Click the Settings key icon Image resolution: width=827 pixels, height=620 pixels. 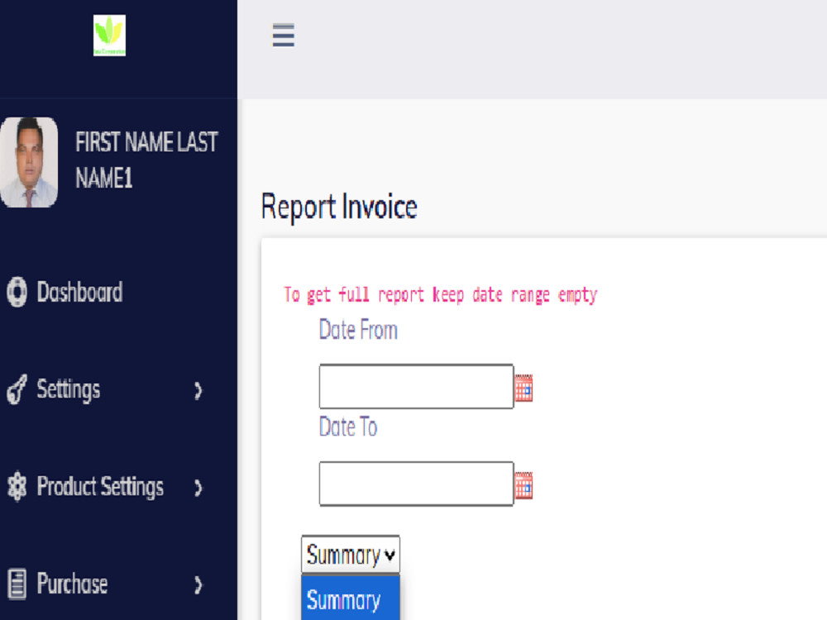[17, 389]
